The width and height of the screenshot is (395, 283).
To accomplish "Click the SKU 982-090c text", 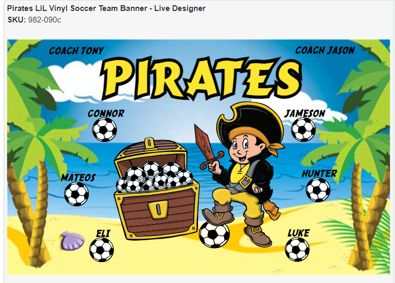I will pos(34,20).
